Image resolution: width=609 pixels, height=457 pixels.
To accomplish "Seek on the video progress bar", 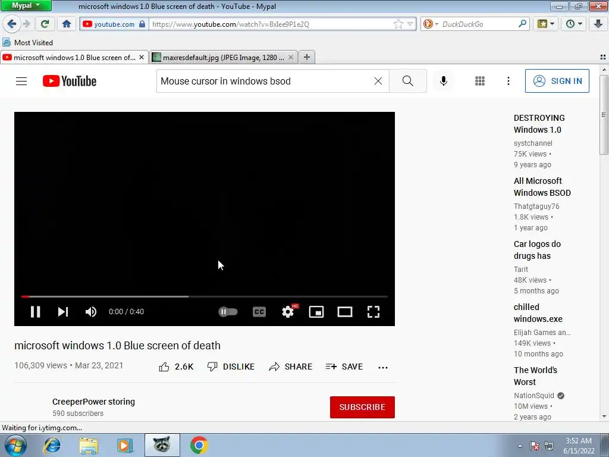I will tap(205, 296).
